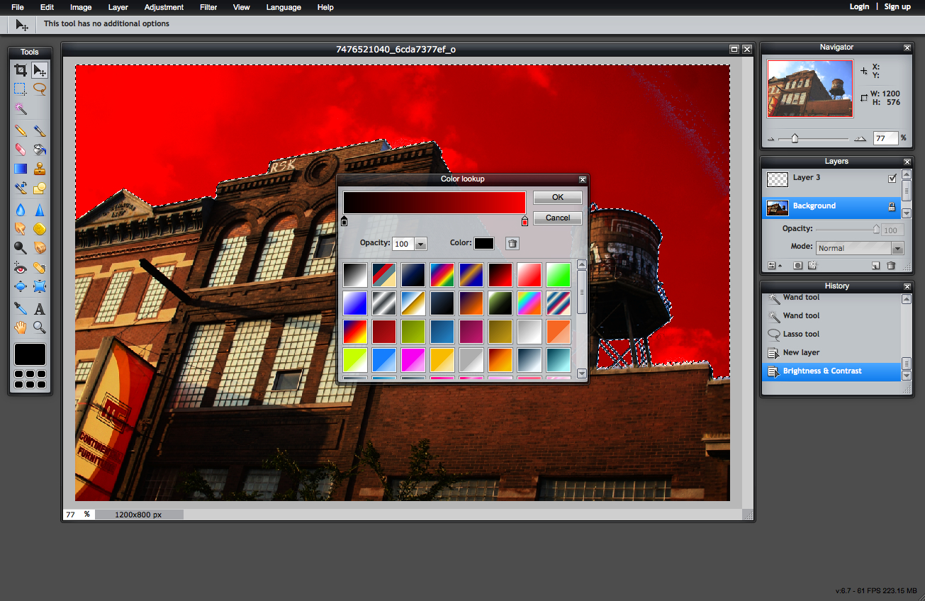
Task: Open the View menu
Action: [x=242, y=7]
